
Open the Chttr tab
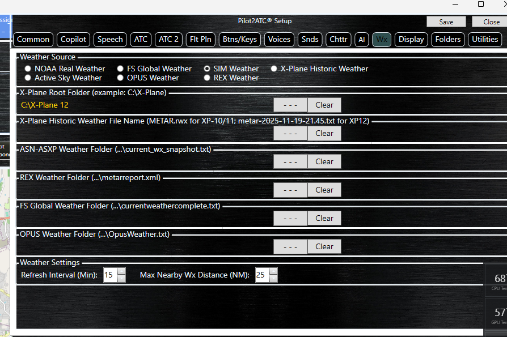[338, 40]
